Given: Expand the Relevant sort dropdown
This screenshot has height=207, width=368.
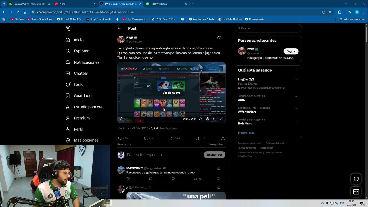Looking at the screenshot, I should (x=124, y=145).
